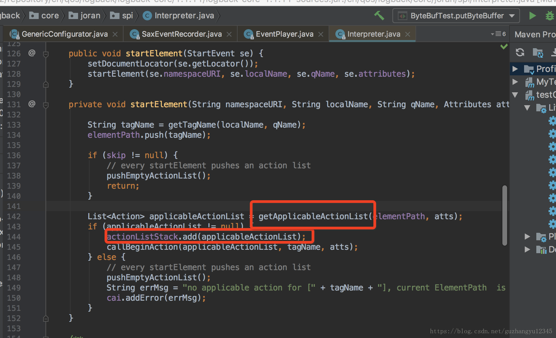The width and height of the screenshot is (556, 338).
Task: Expand the Plugins node in the Maven tree
Action: point(527,237)
